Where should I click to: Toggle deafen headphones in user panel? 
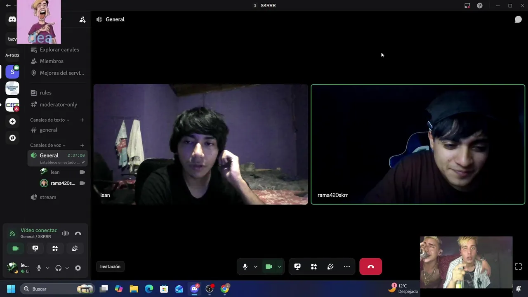coord(58,268)
